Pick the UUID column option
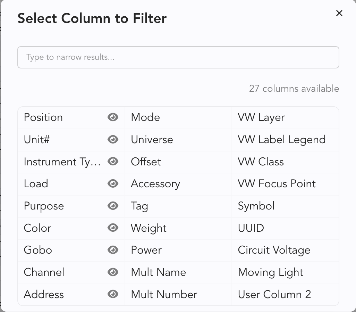This screenshot has width=356, height=312. (x=251, y=228)
